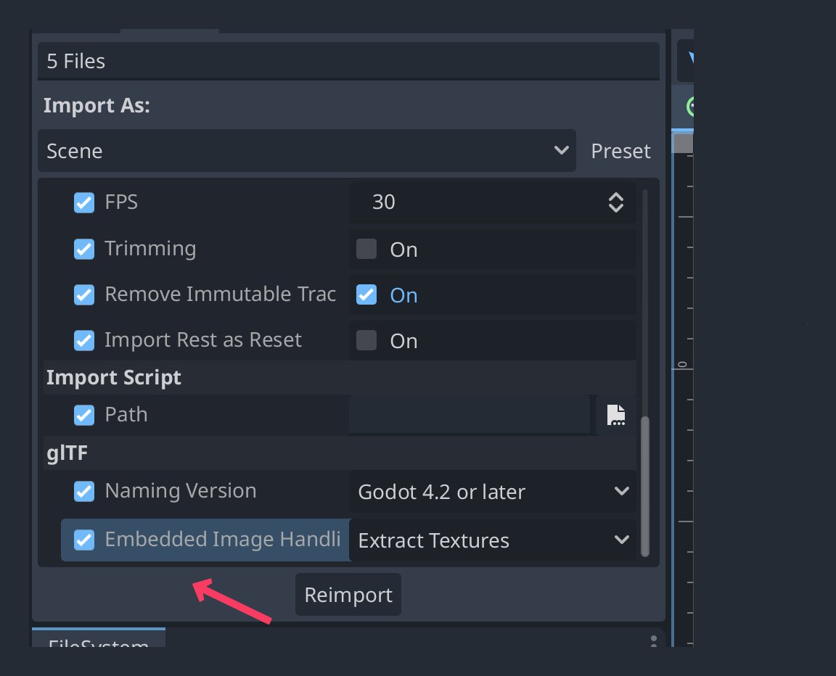Click the Reimport button

(x=348, y=595)
